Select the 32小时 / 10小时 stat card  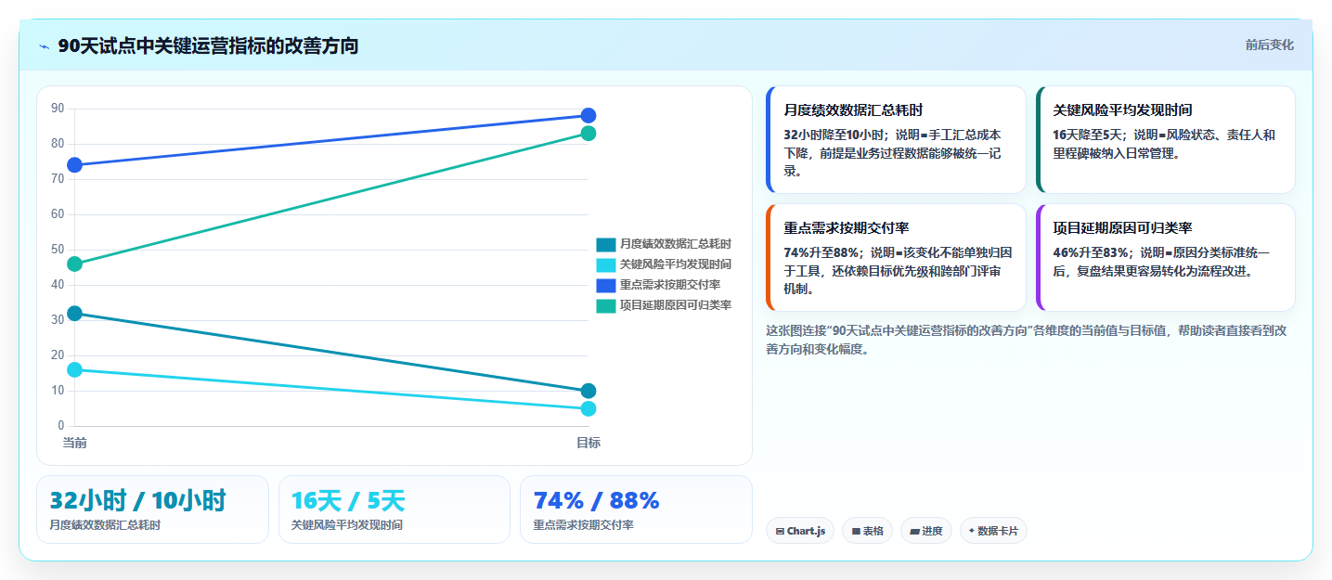152,509
